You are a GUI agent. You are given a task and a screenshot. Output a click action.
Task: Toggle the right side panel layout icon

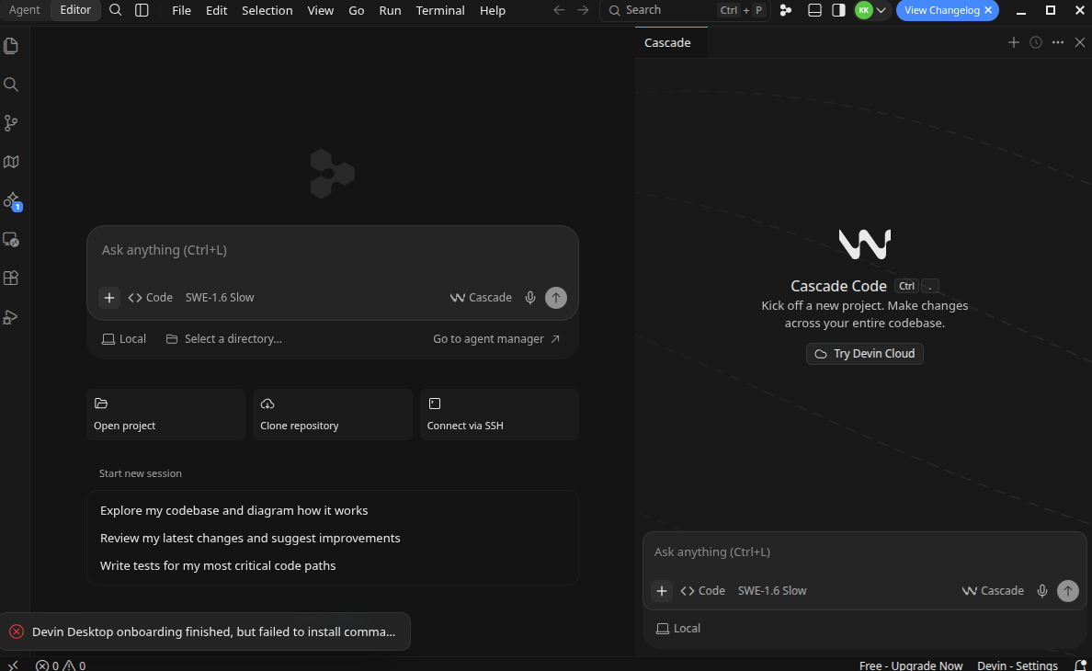click(838, 10)
